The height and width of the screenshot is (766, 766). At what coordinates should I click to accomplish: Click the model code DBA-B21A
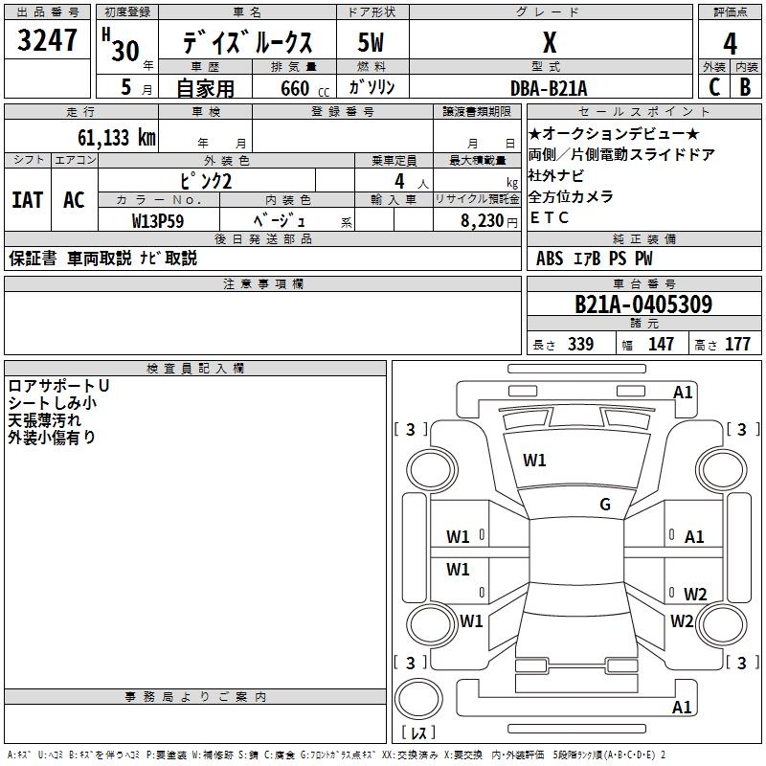click(549, 87)
